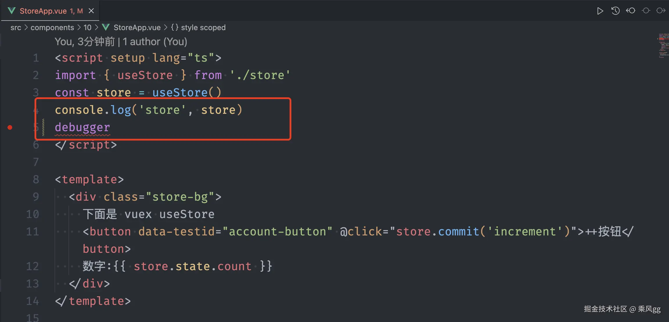Click the Vue logo icon on the StoreApp.vue tab
This screenshot has height=322, width=669.
[12, 11]
